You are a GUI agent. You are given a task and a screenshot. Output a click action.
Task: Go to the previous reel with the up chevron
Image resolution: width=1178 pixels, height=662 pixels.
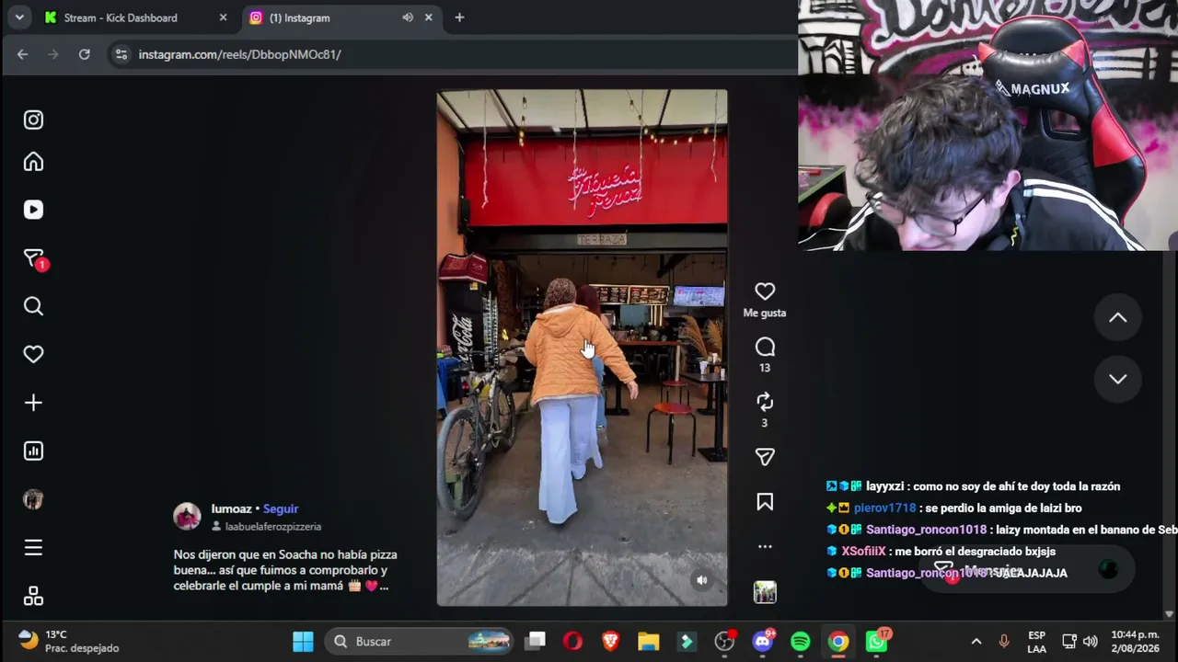(x=1117, y=317)
